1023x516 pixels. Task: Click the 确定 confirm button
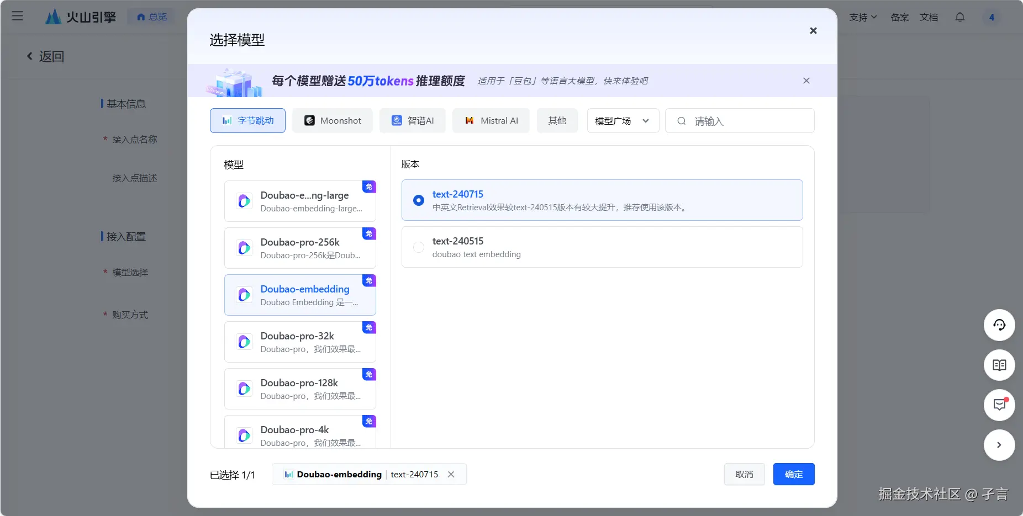coord(794,474)
